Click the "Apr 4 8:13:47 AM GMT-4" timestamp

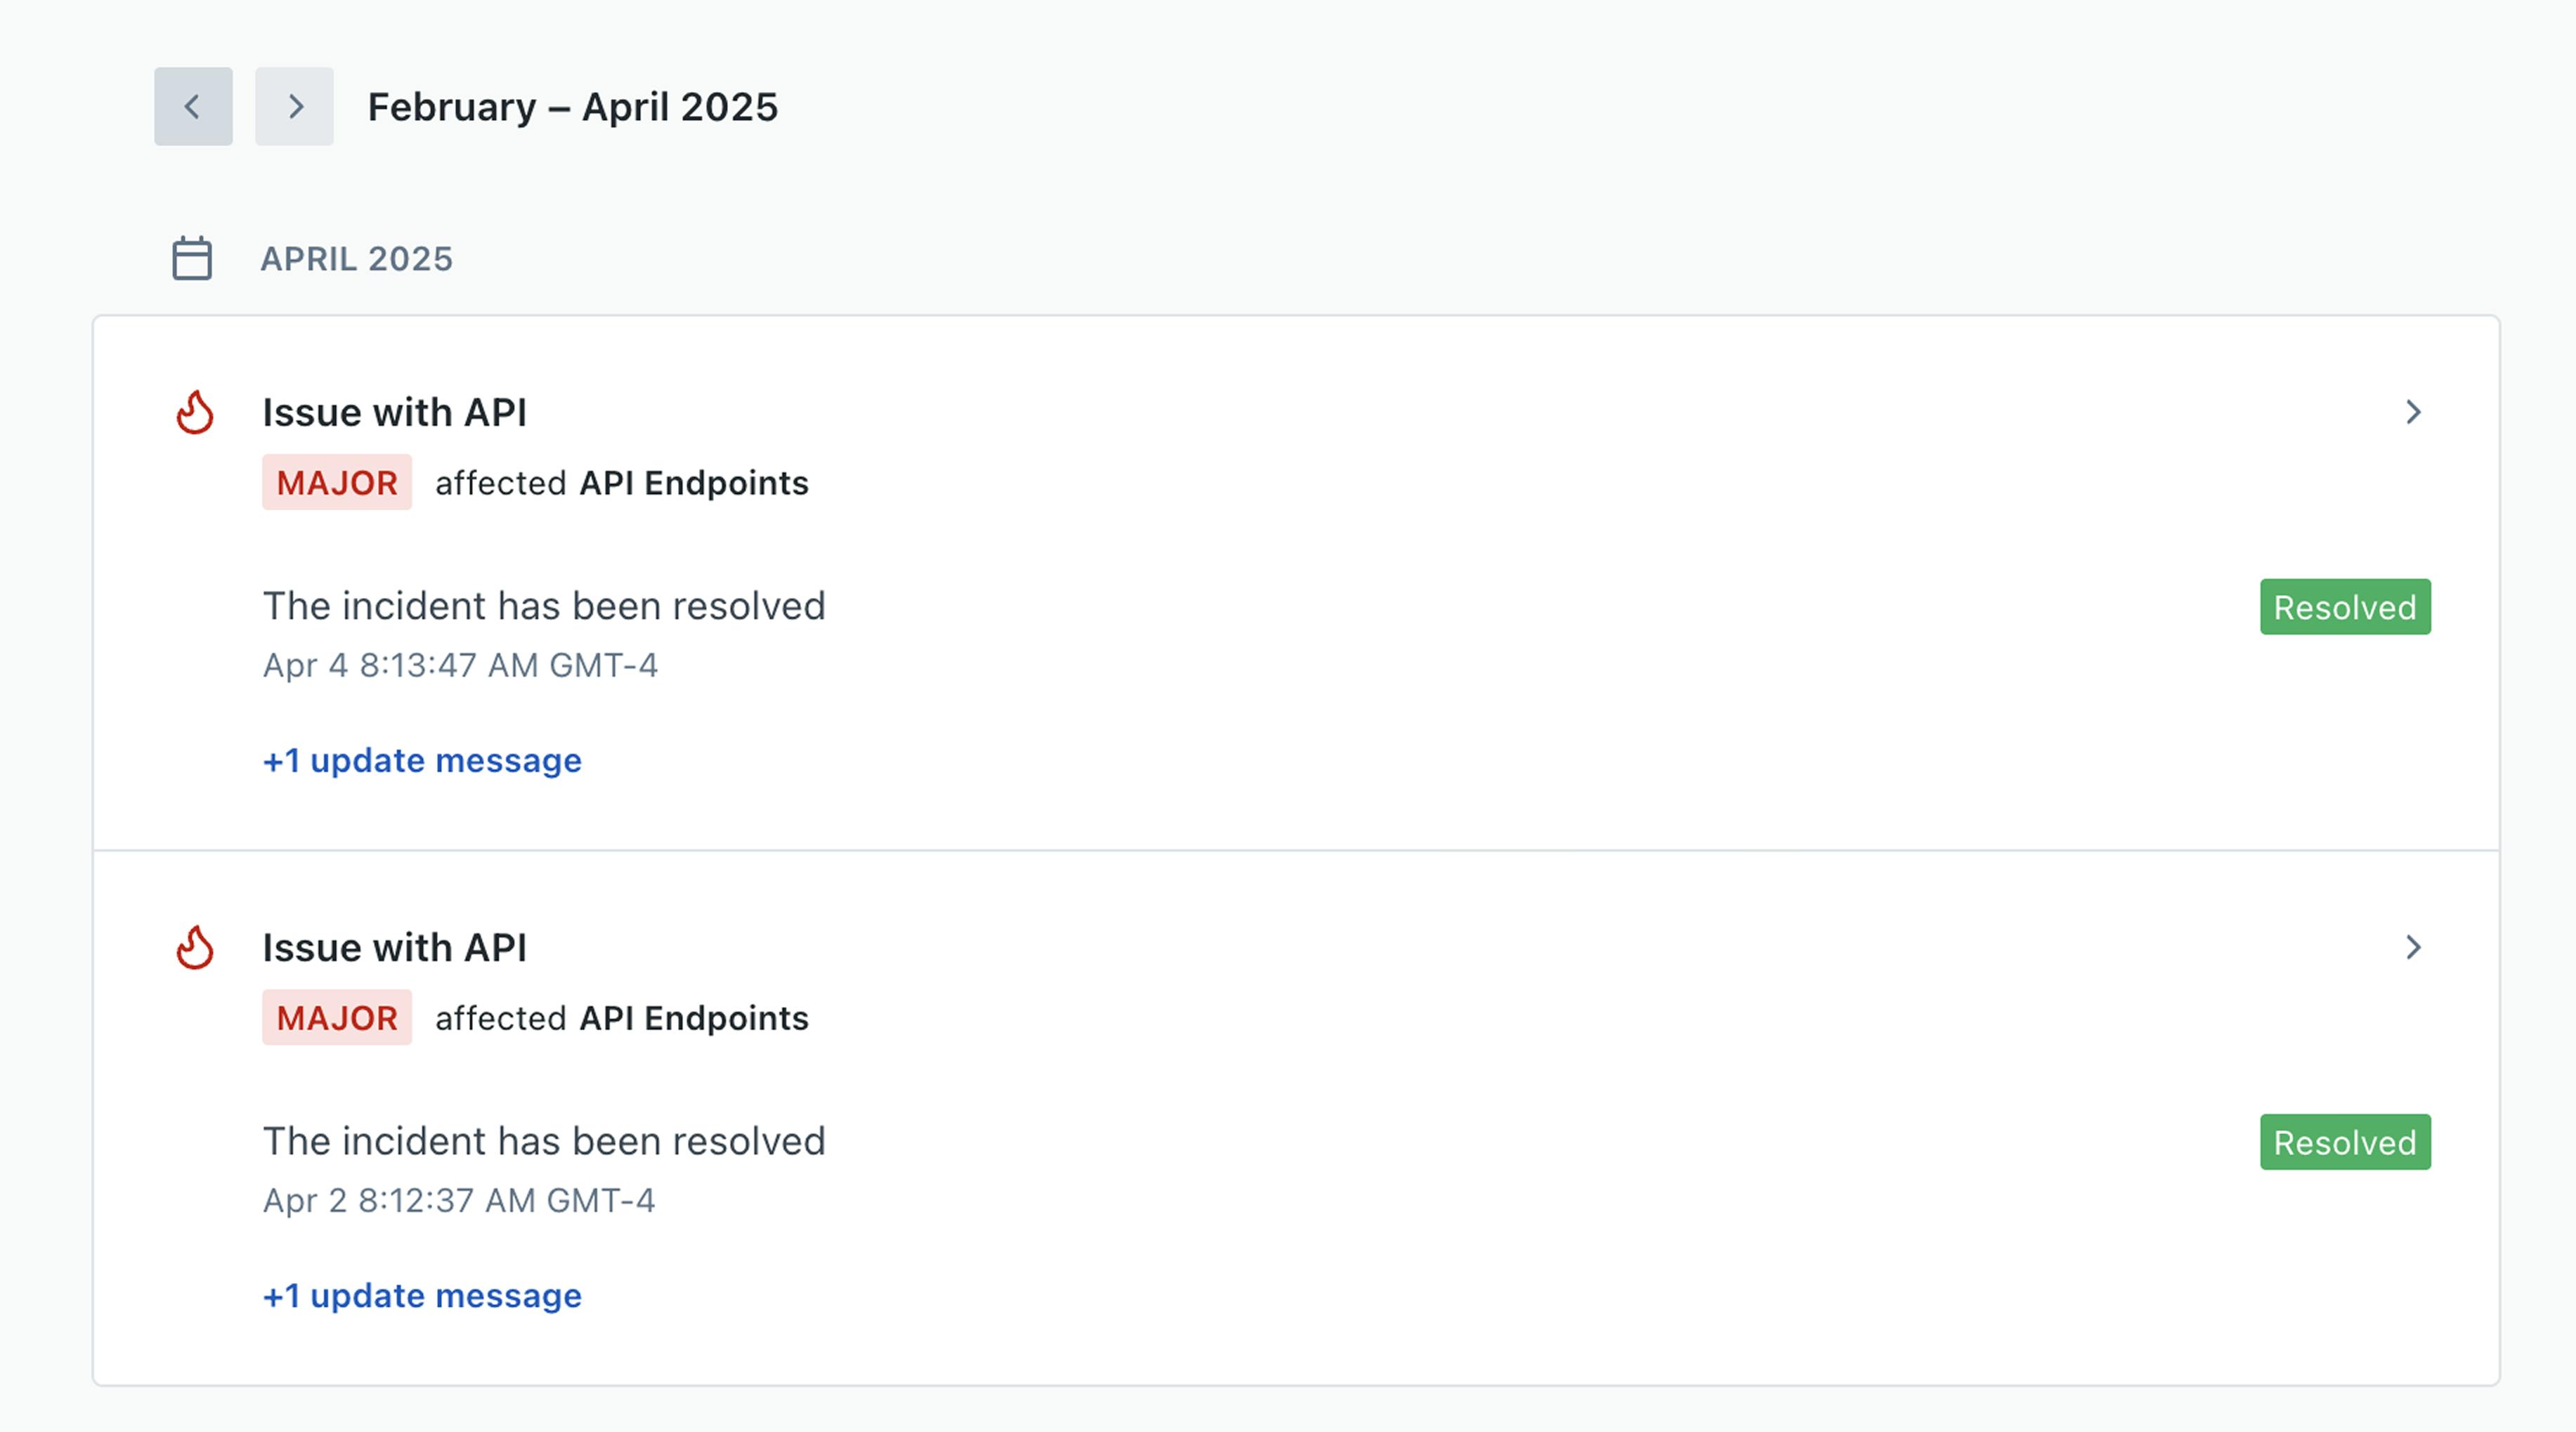[x=460, y=665]
